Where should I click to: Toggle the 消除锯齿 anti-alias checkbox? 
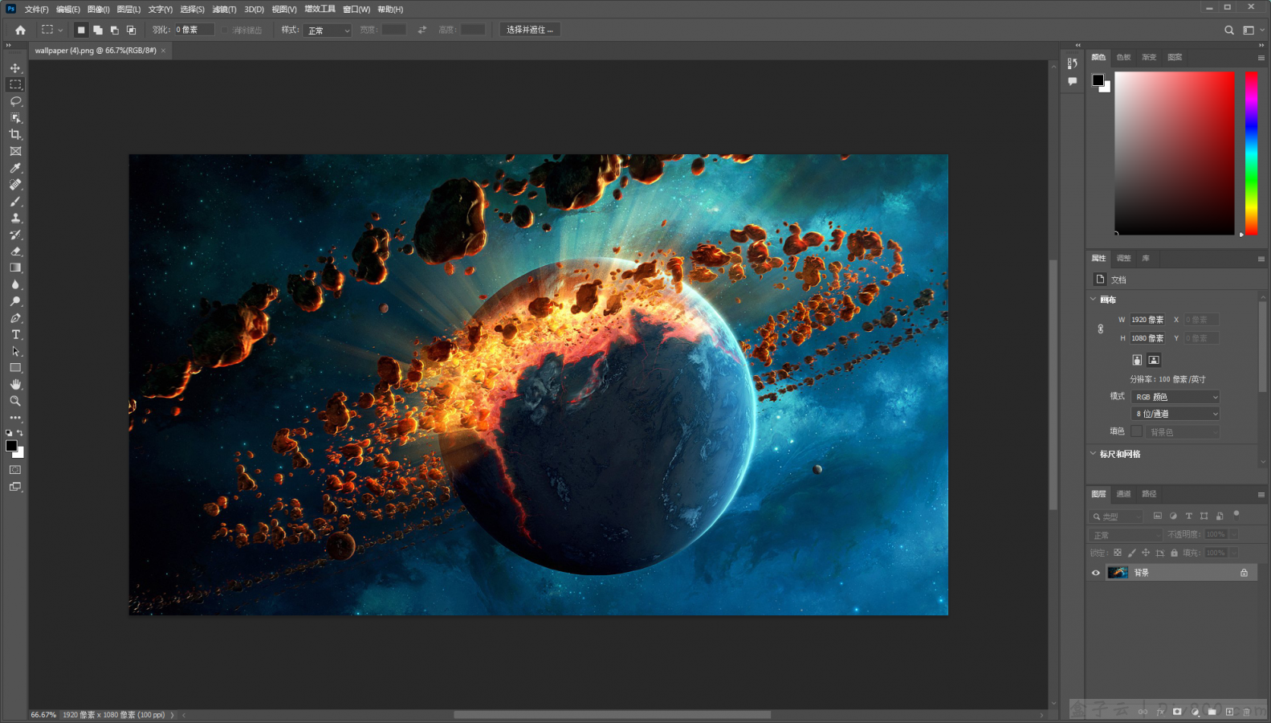point(225,30)
